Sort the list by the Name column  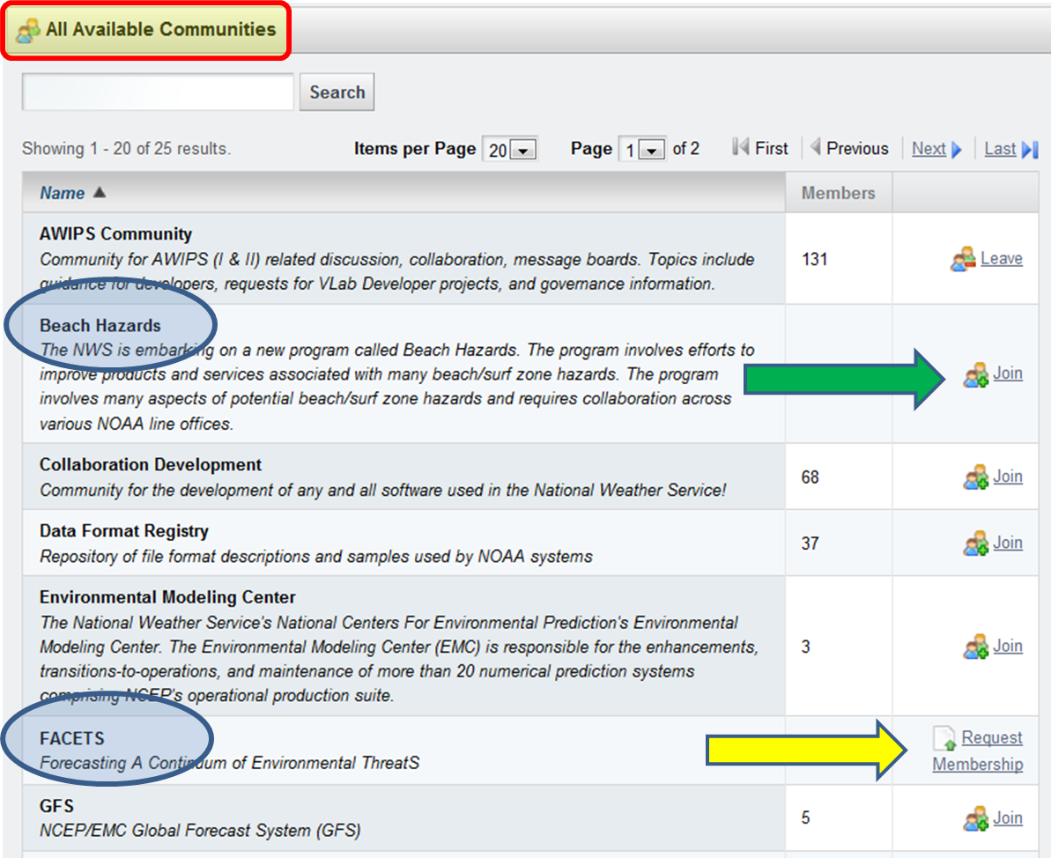click(x=63, y=193)
